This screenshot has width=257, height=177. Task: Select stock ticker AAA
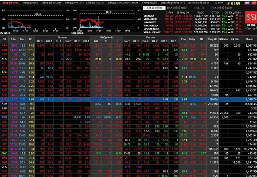click(4, 46)
